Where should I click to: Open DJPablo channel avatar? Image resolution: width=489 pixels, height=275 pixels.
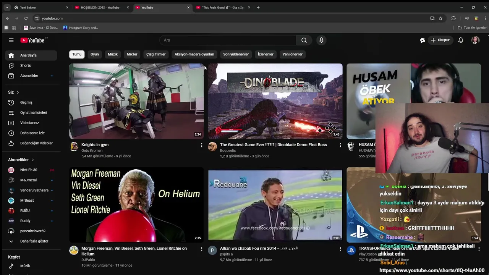(74, 250)
